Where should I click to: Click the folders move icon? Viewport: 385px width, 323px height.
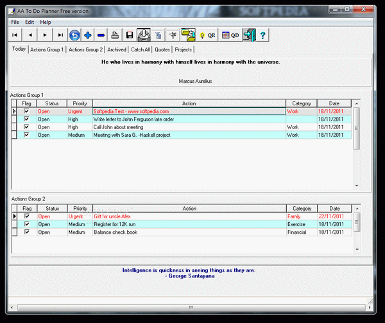(188, 35)
